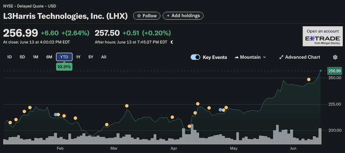Viewport: 345px width, 153px height.
Task: Click the night mode moon icon
Action: click(x=172, y=42)
